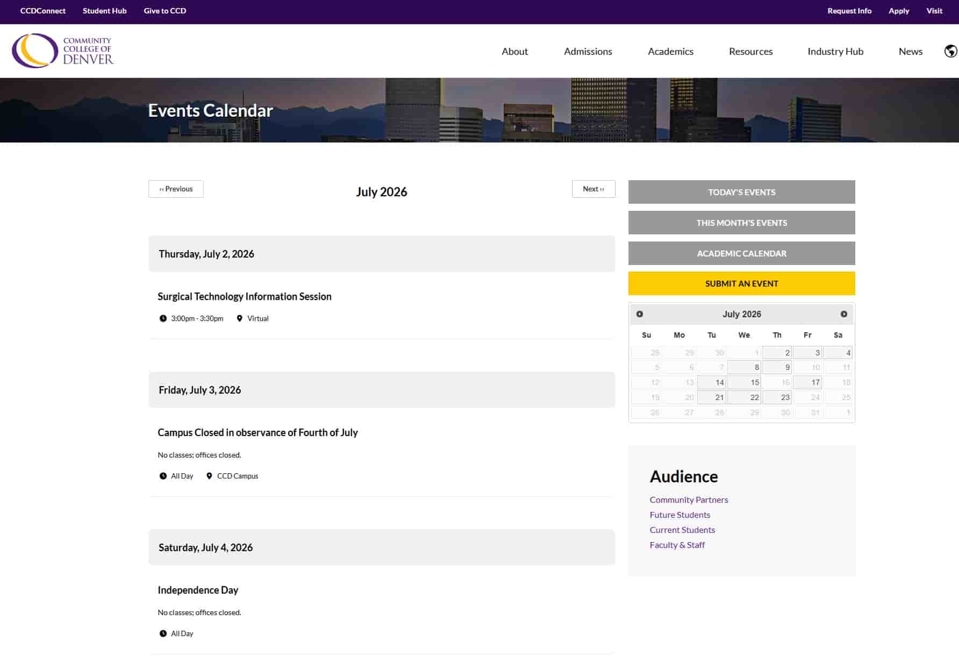This screenshot has height=670, width=959.
Task: Open Campus Closed Fourth of July event
Action: (x=257, y=432)
